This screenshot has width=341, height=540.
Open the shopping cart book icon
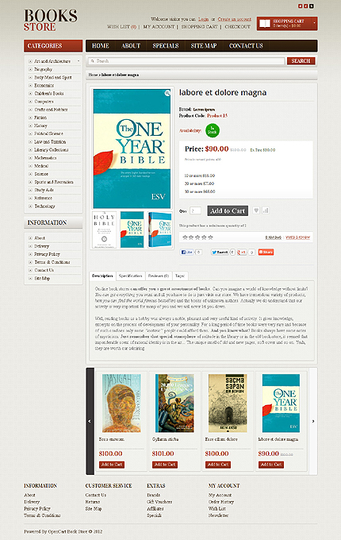tap(264, 23)
